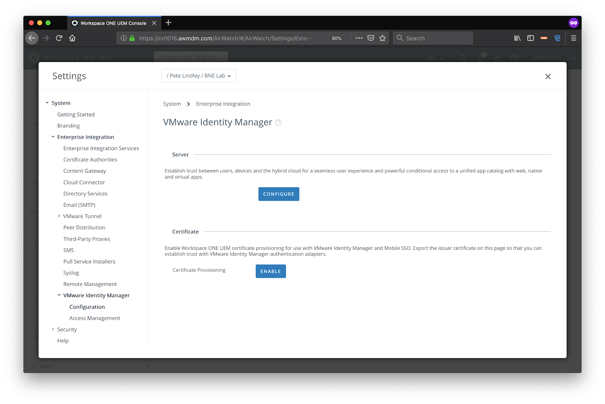Show site information icon in address bar

[124, 38]
